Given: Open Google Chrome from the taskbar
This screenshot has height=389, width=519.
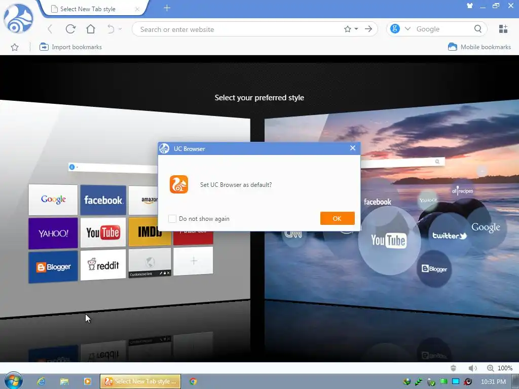Looking at the screenshot, I should (193, 381).
